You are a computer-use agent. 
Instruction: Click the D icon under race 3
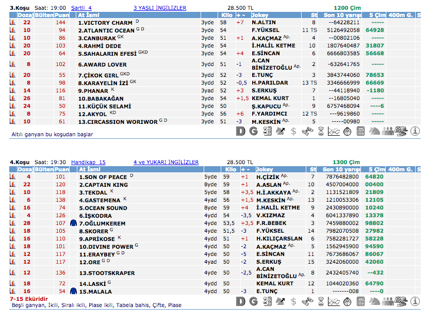coord(241,131)
